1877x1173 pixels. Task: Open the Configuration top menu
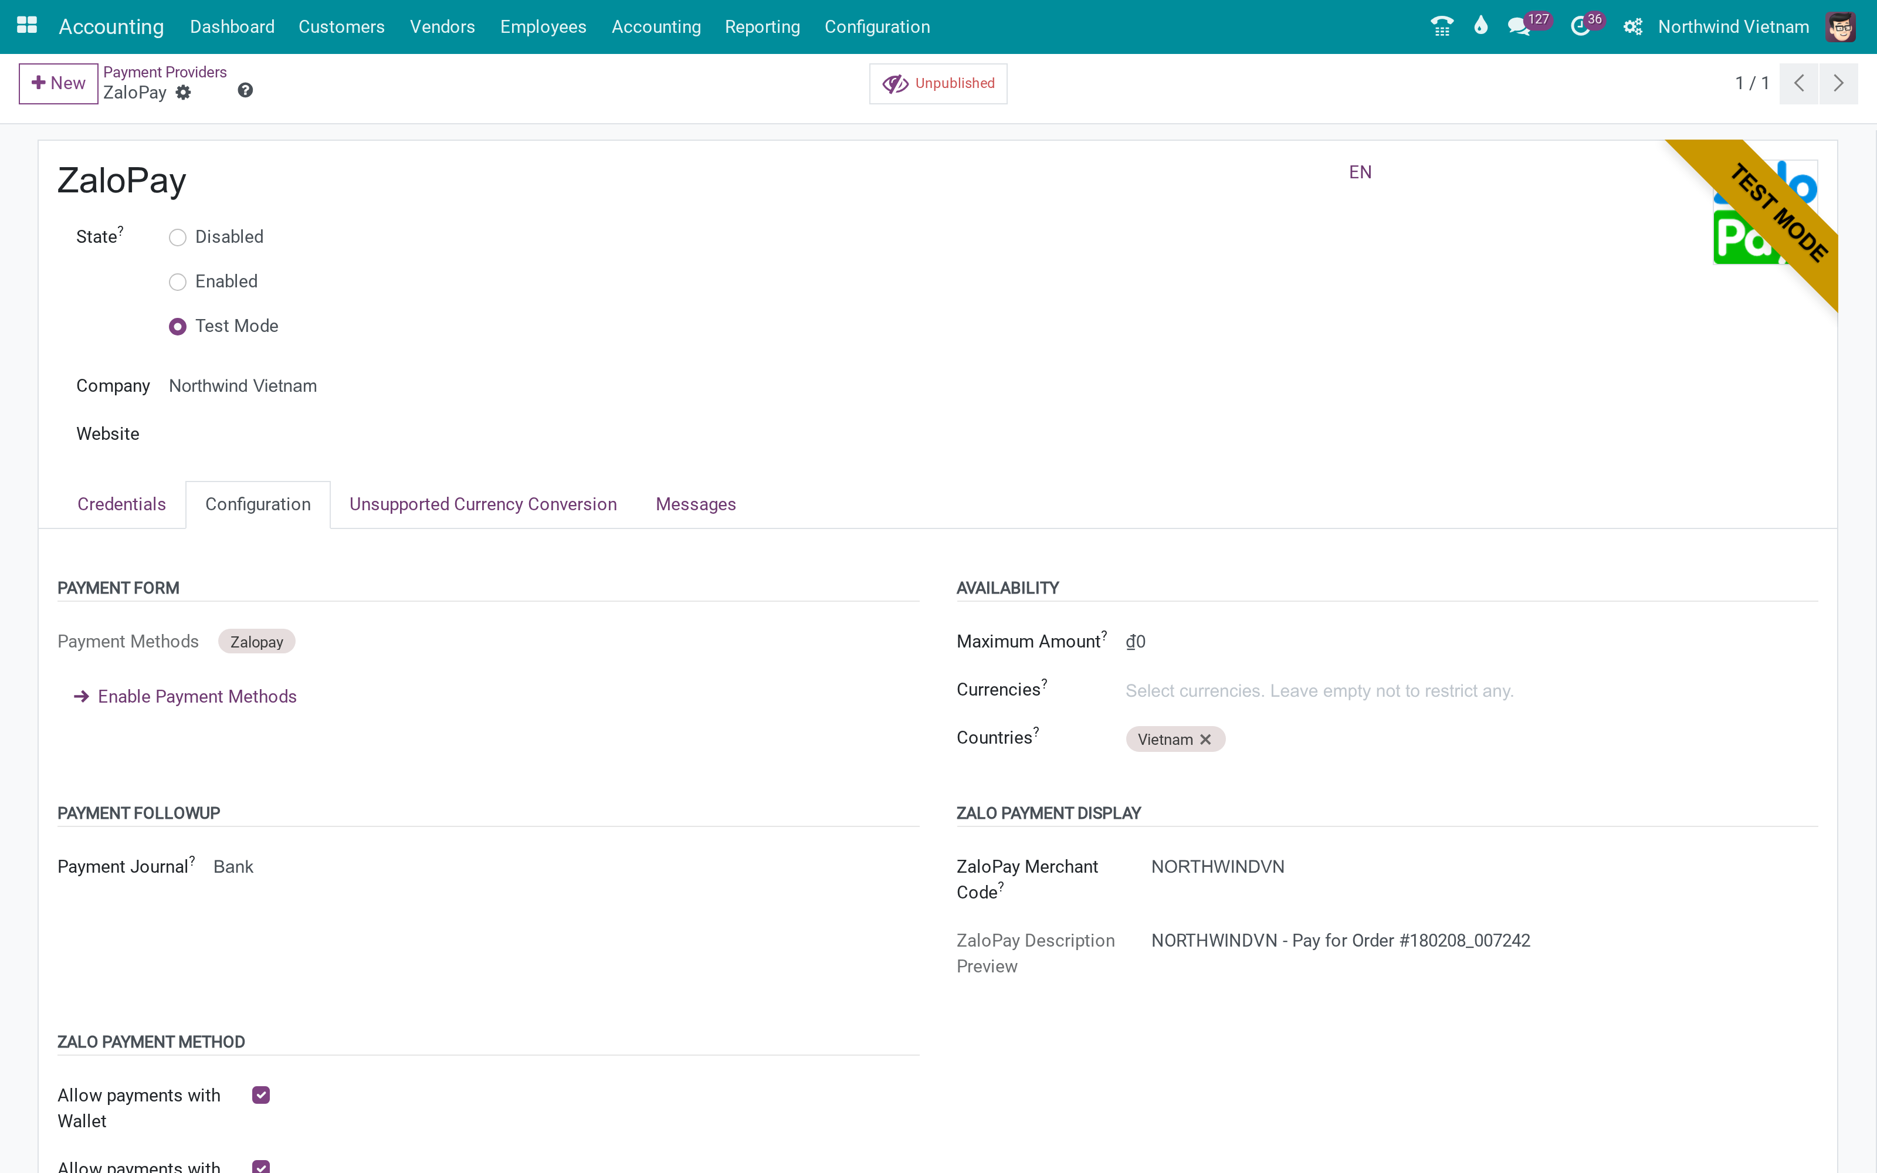click(877, 26)
